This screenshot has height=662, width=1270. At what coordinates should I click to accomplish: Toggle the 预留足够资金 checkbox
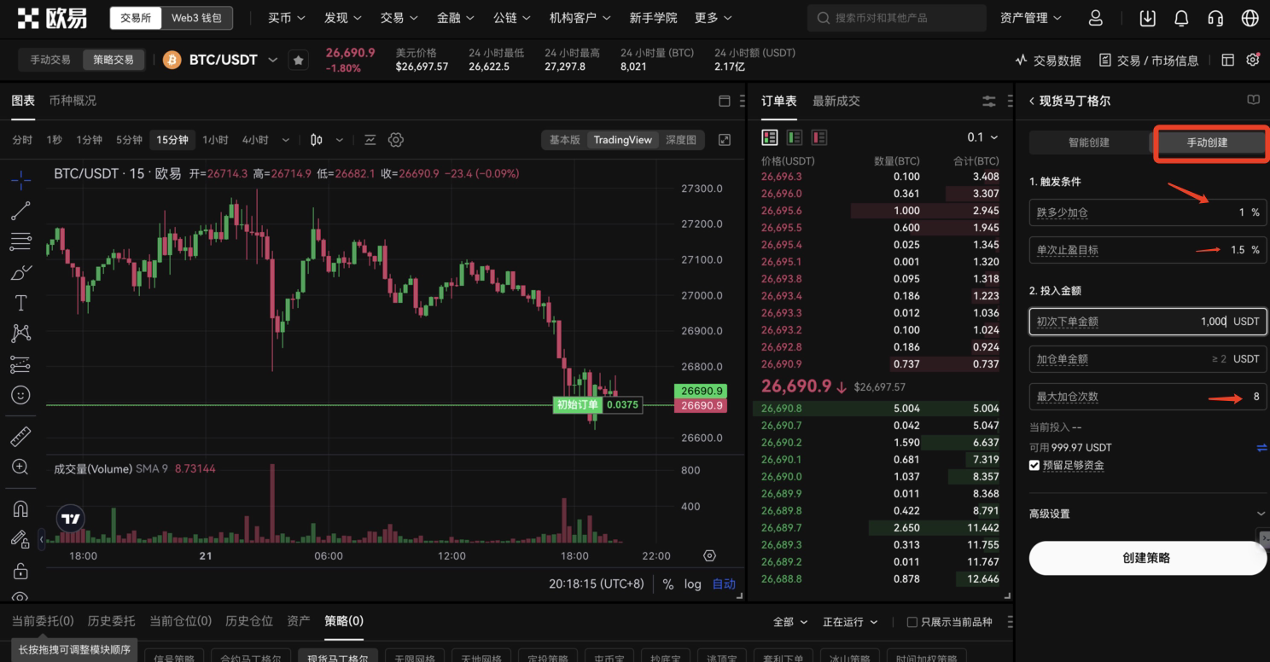[x=1034, y=466]
